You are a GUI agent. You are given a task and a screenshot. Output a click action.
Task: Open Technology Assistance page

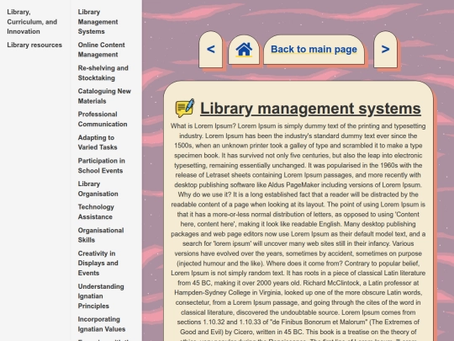click(96, 211)
